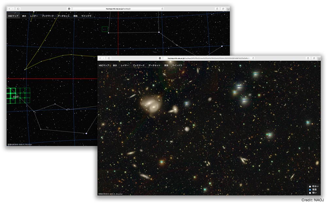Toggle the sidebar icon in the front browser window

coord(109,58)
